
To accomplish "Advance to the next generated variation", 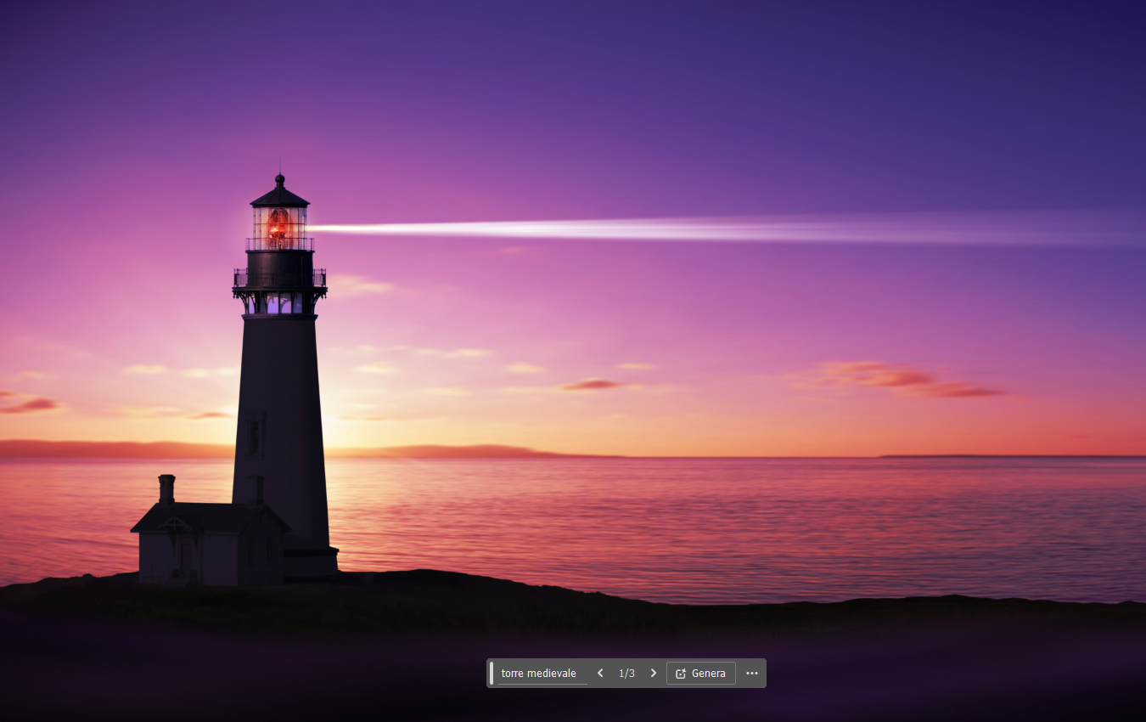I will tap(653, 673).
